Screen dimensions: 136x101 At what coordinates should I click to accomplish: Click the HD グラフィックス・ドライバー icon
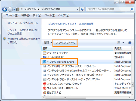pos(45,66)
